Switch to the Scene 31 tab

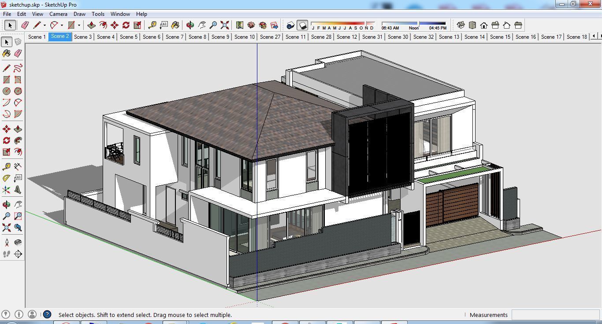tap(372, 37)
